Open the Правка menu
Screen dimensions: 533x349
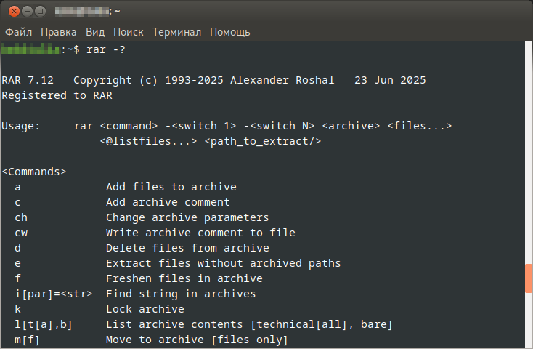[59, 32]
